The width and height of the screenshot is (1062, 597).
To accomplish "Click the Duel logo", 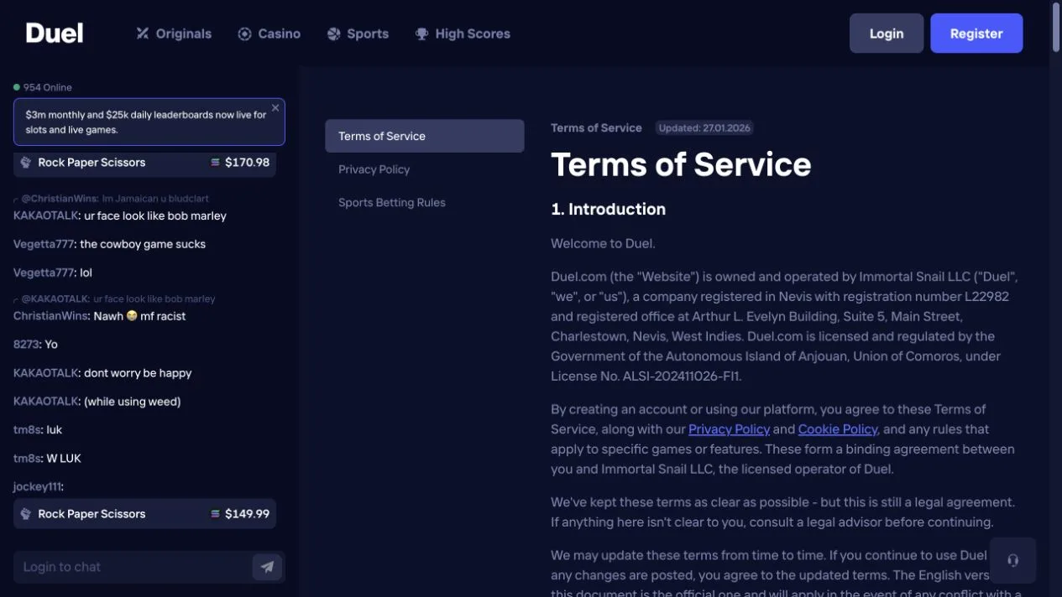I will [x=55, y=34].
